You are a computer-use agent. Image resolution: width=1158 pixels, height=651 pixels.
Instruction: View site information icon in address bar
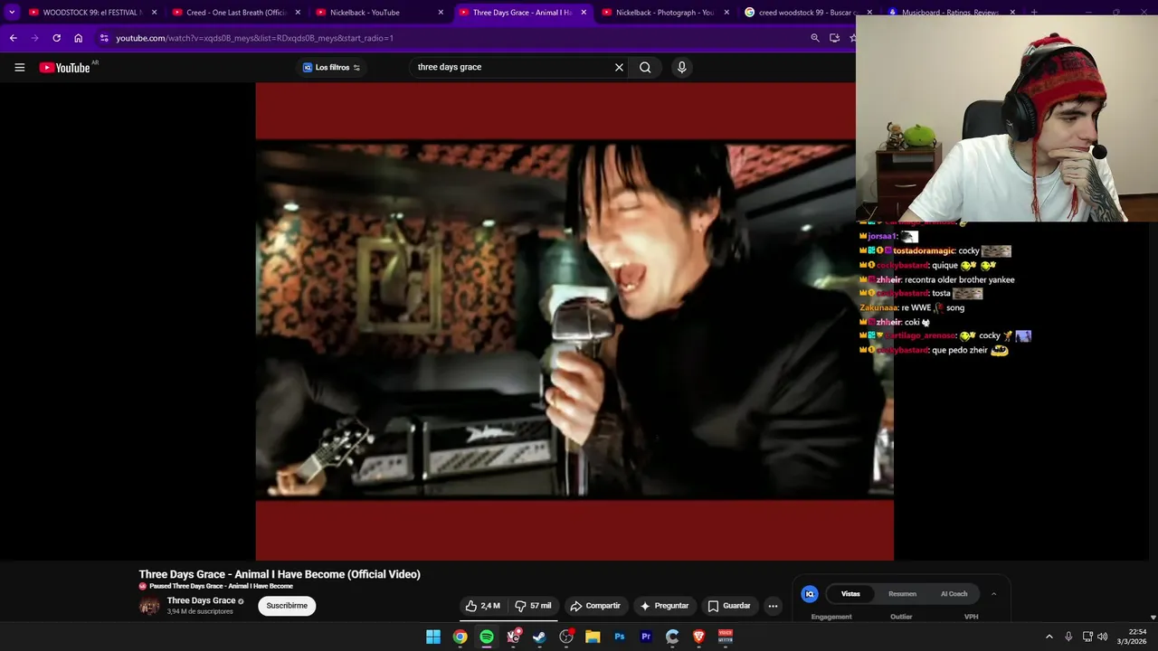[104, 38]
